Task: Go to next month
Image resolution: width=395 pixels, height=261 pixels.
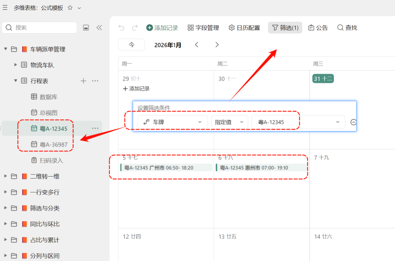Action: coord(217,45)
